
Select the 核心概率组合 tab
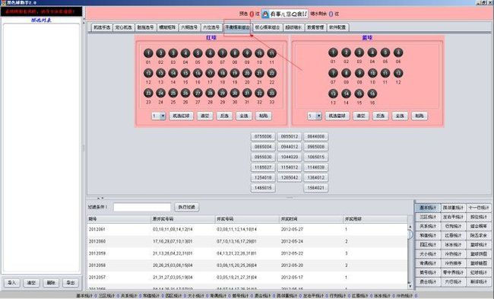[x=268, y=27]
